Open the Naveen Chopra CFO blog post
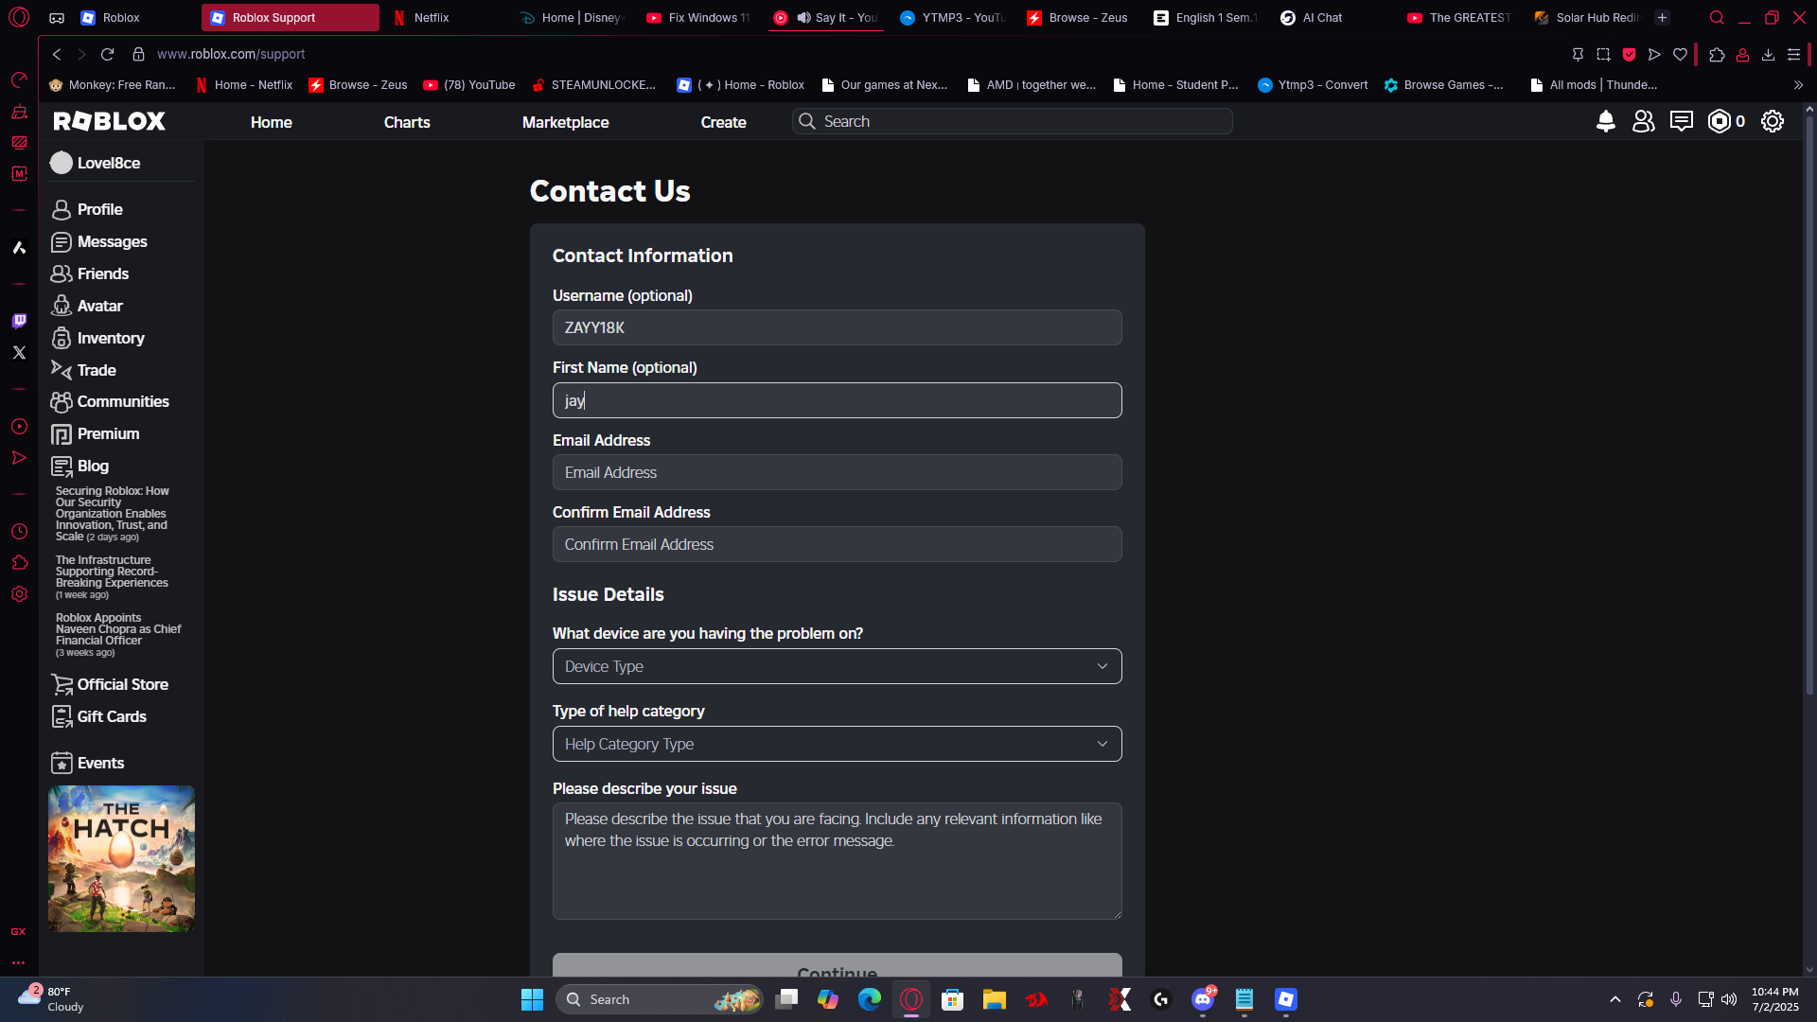1817x1022 pixels. (x=117, y=634)
